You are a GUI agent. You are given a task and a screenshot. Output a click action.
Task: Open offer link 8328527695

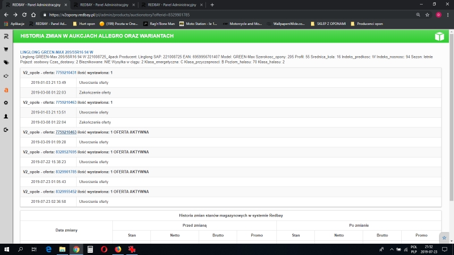pyautogui.click(x=66, y=152)
